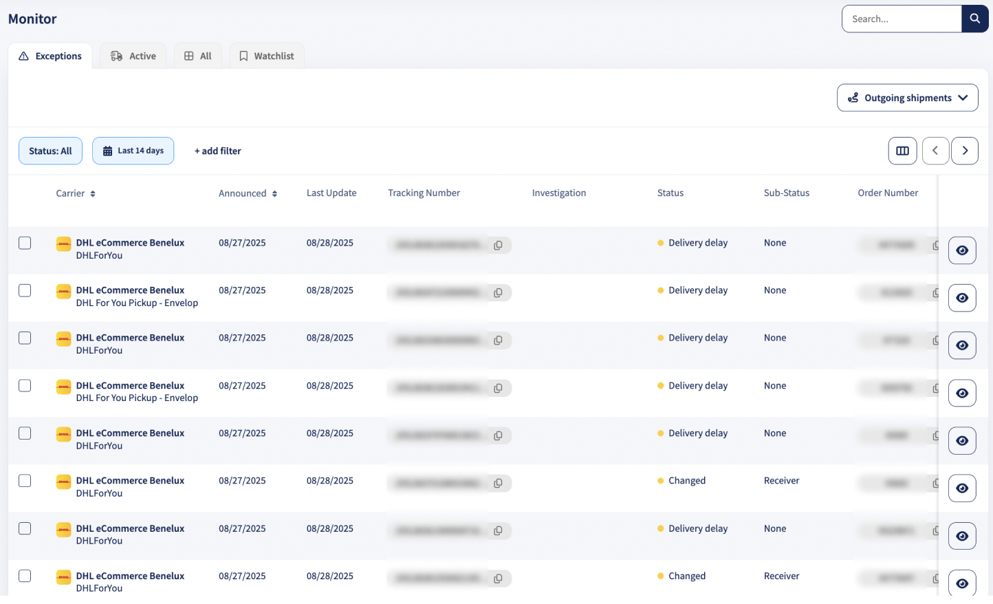
Task: Select the first shipment row checkbox
Action: [x=25, y=243]
